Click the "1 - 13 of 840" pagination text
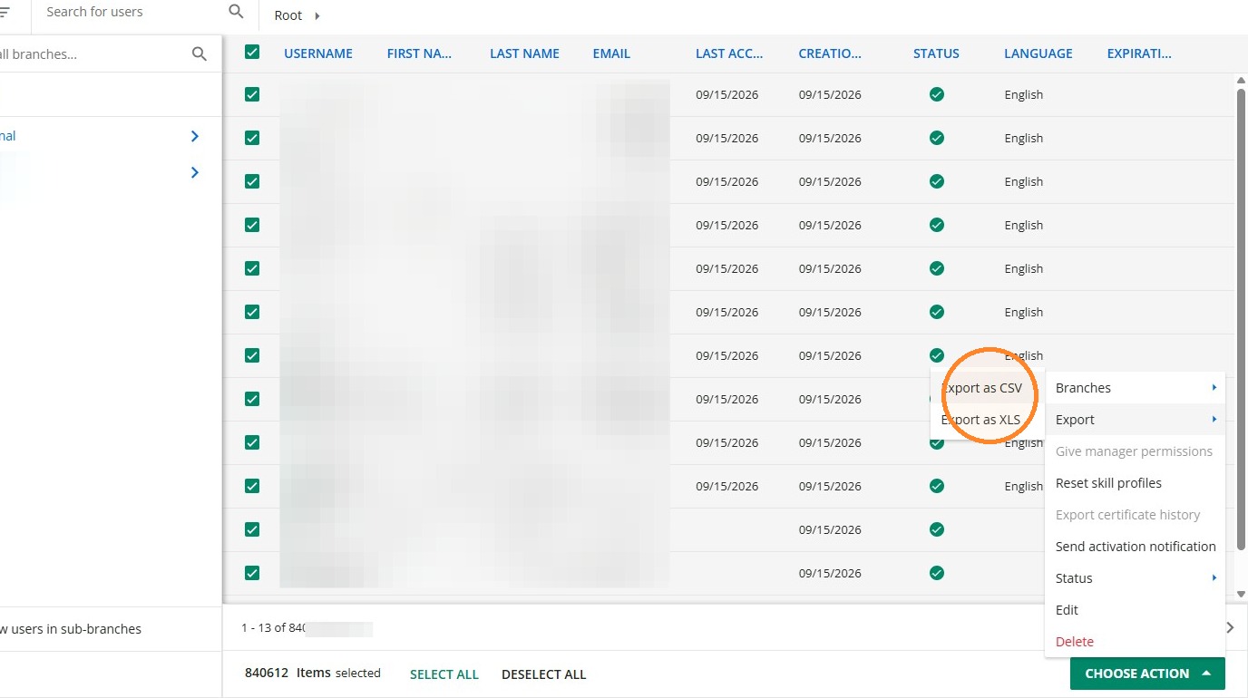 [x=272, y=628]
